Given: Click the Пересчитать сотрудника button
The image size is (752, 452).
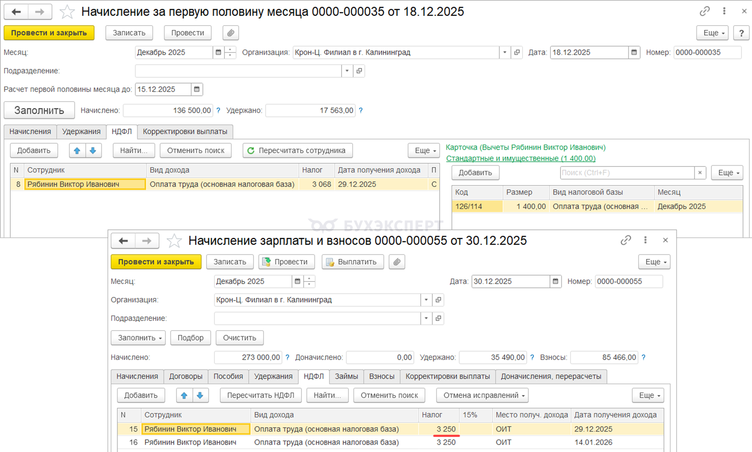Looking at the screenshot, I should coord(297,151).
